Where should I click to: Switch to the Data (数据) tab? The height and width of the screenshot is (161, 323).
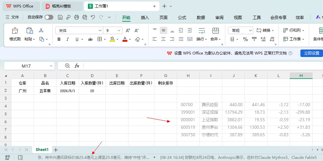click(x=201, y=18)
